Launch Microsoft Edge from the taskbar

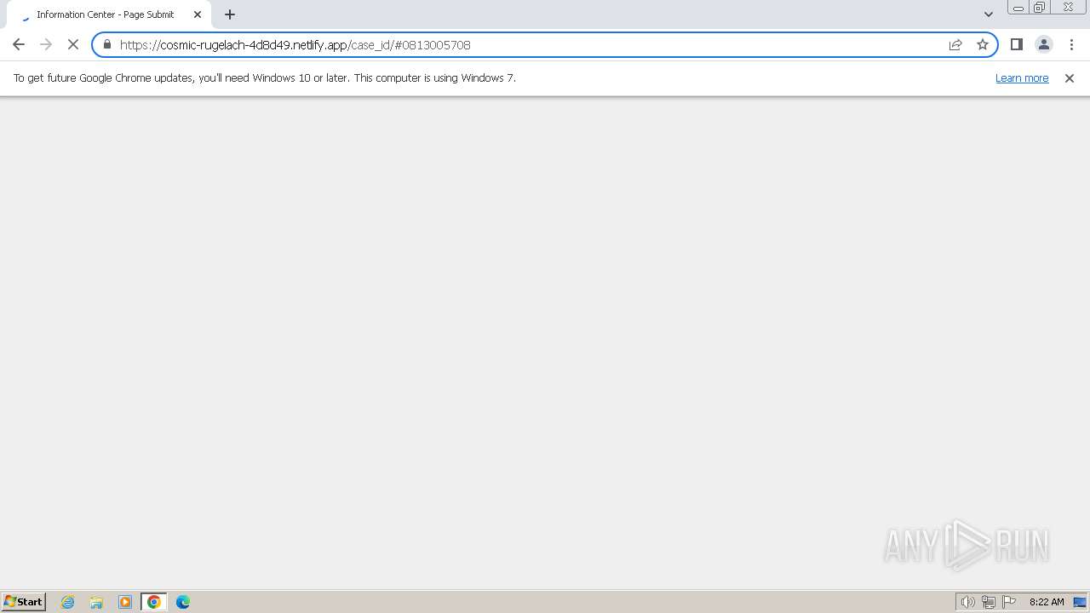click(183, 602)
